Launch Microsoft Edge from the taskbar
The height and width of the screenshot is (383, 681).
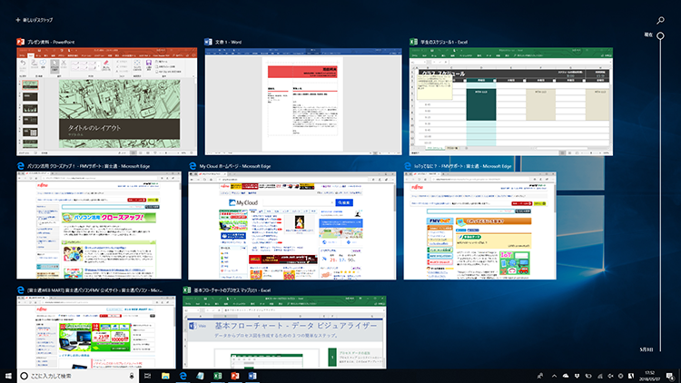point(183,375)
